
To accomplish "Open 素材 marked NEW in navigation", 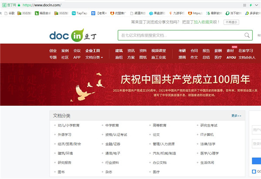I will pyautogui.click(x=230, y=51).
